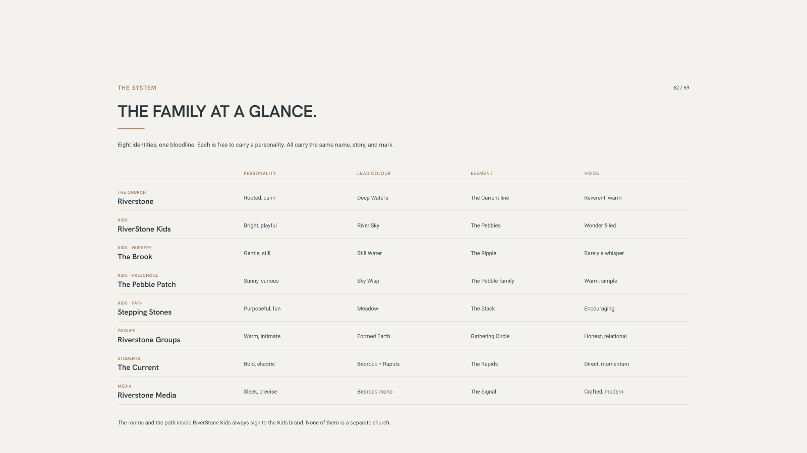Screen dimensions: 807x453
Task: Click the 'Honest, relational' cell
Action: (605, 336)
